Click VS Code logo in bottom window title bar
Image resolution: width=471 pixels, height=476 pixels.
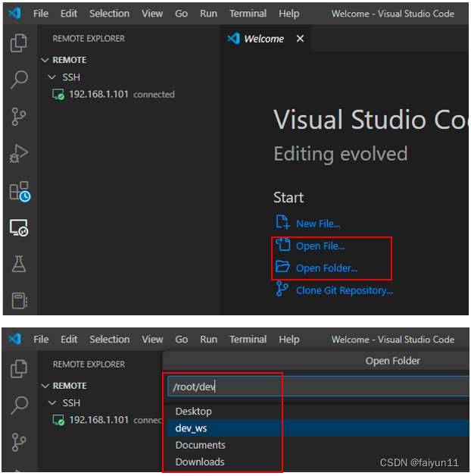[14, 339]
